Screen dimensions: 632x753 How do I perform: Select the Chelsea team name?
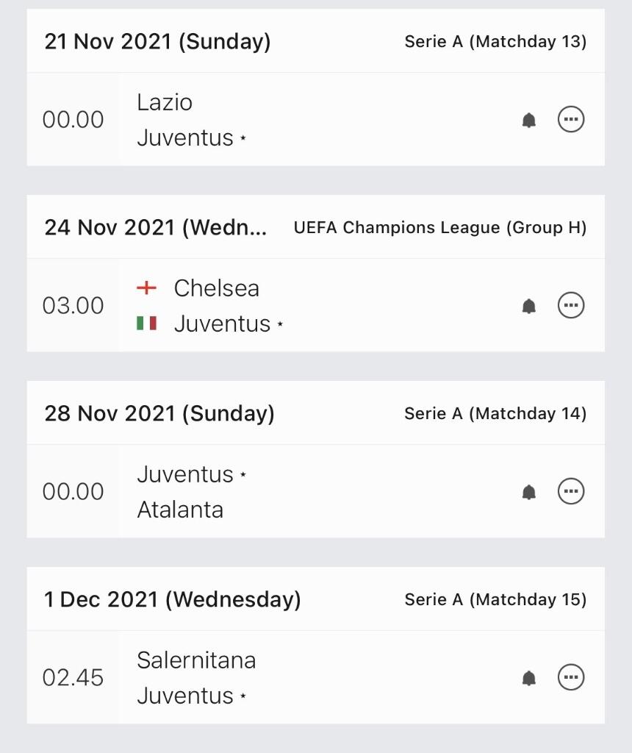[216, 288]
